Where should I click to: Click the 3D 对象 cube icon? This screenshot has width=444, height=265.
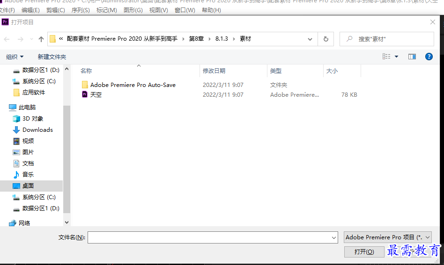[x=16, y=119]
